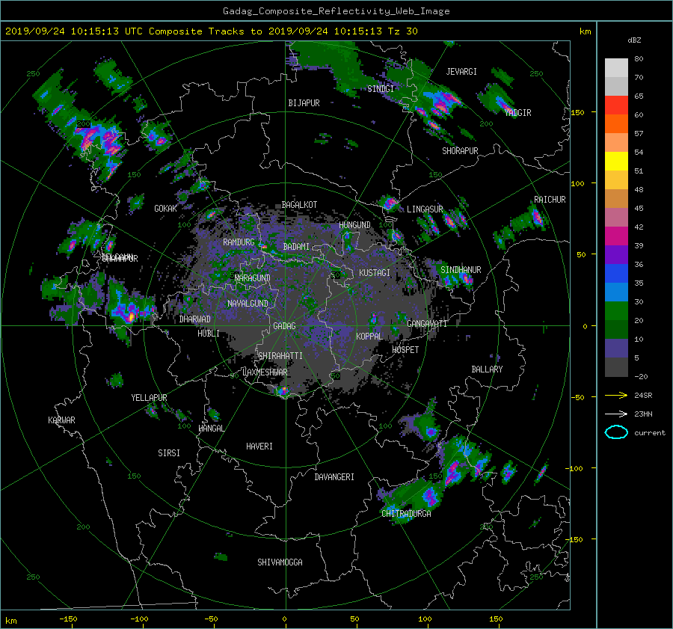The image size is (673, 629).
Task: Click the YADGIR city label
Action: (517, 113)
